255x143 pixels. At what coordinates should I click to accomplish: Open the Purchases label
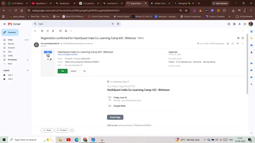pyautogui.click(x=12, y=60)
